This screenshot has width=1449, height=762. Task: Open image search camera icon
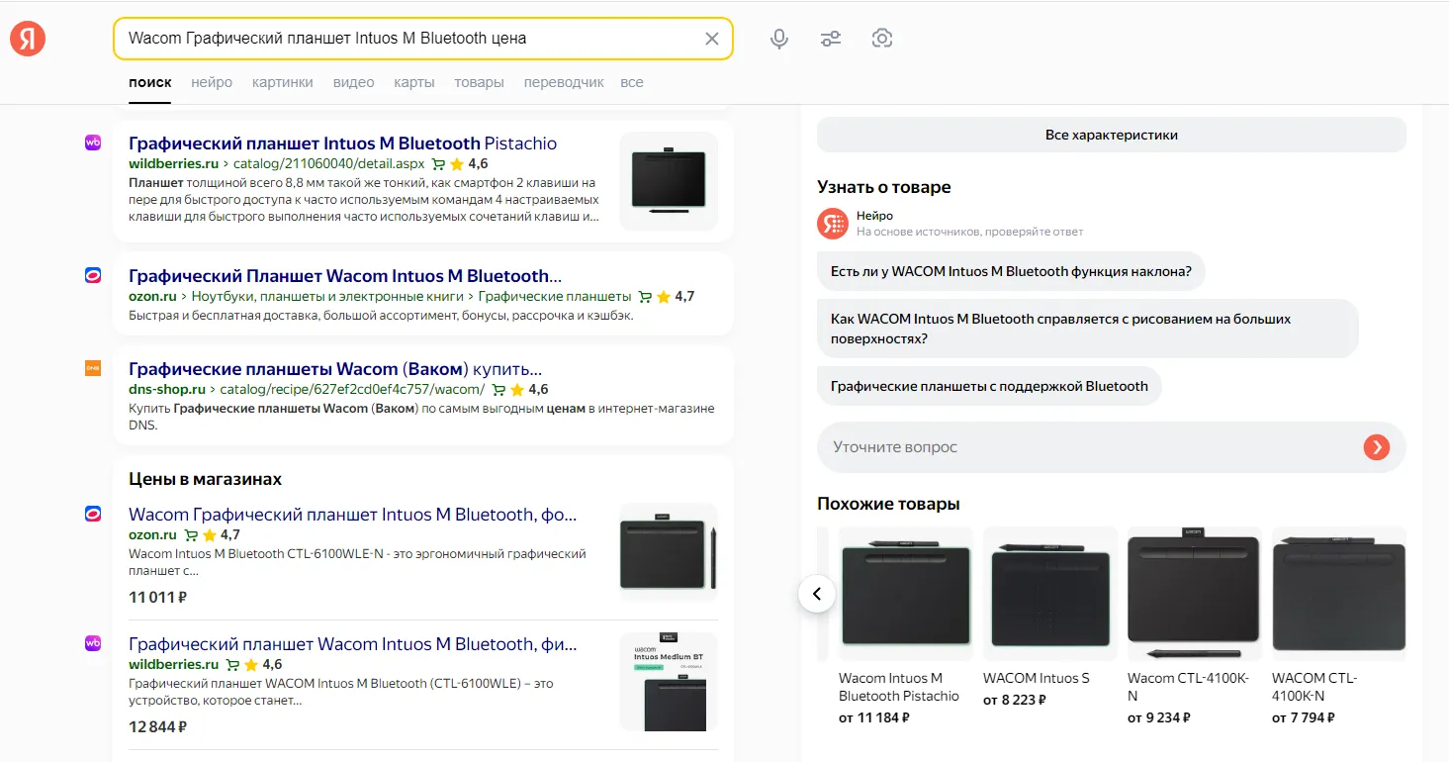coord(882,39)
